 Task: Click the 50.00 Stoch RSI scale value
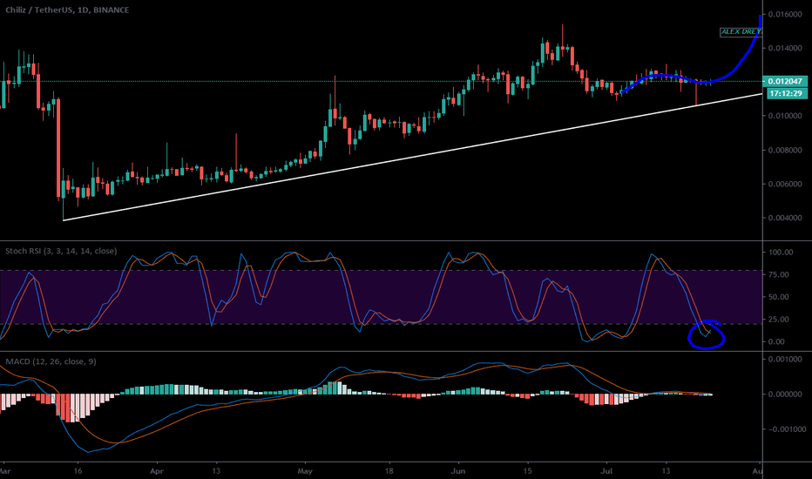778,297
